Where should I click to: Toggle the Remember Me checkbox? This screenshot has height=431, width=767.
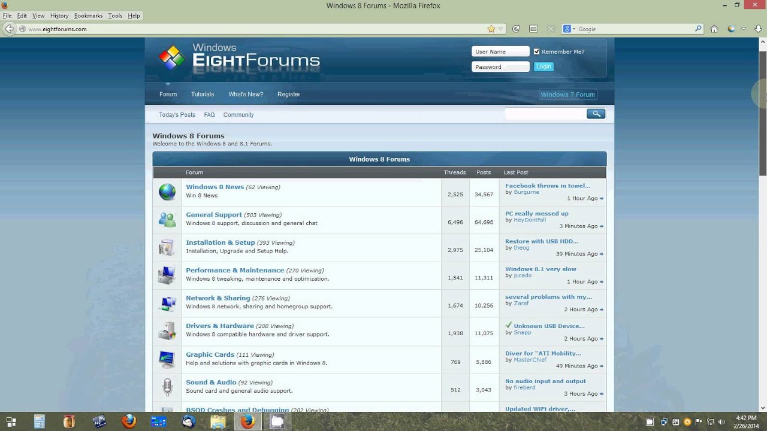(x=537, y=51)
